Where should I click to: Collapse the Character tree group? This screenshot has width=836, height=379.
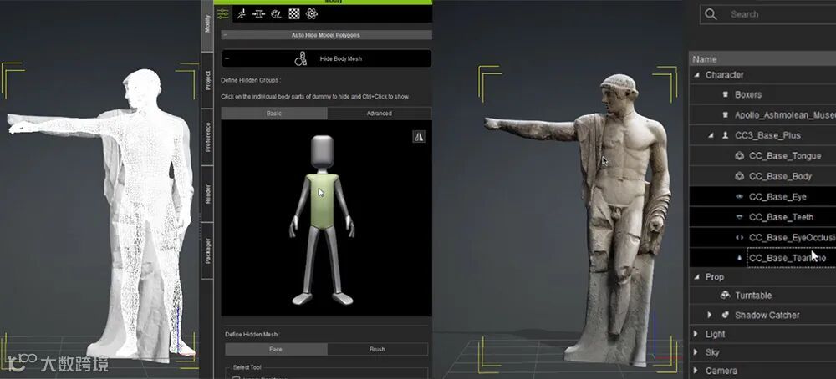coord(697,75)
